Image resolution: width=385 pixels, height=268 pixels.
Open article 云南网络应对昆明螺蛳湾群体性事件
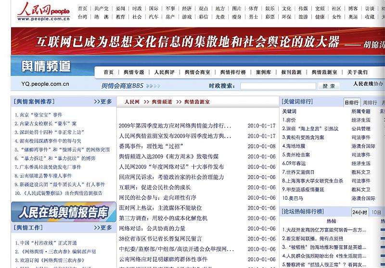163,259
